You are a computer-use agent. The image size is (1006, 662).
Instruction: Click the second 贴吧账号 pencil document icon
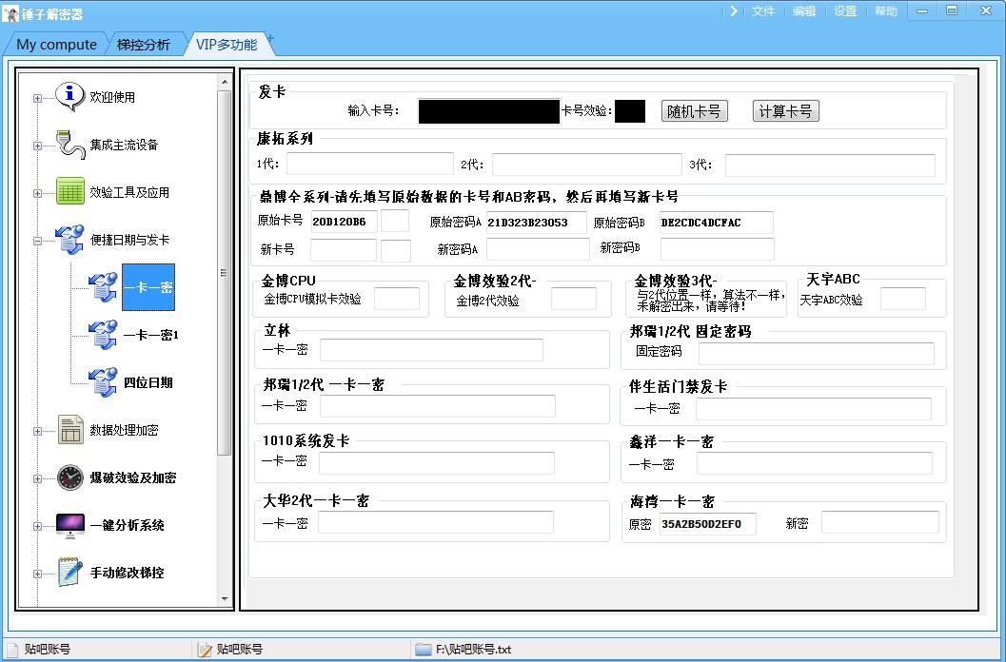click(205, 650)
